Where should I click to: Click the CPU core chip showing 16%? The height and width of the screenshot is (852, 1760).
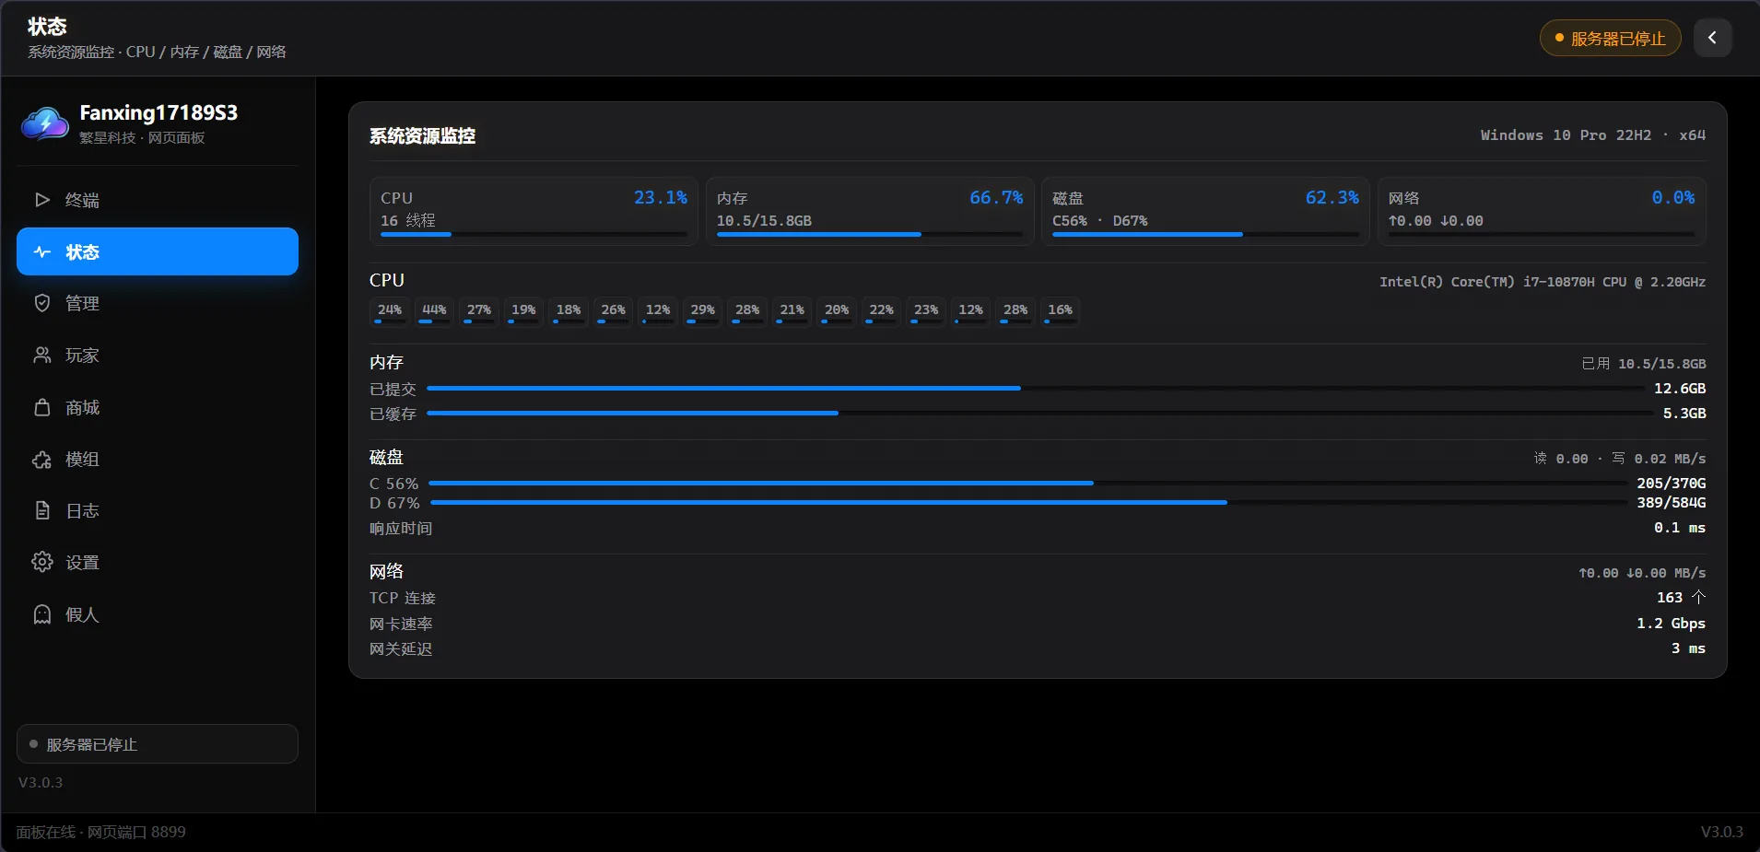(1060, 312)
